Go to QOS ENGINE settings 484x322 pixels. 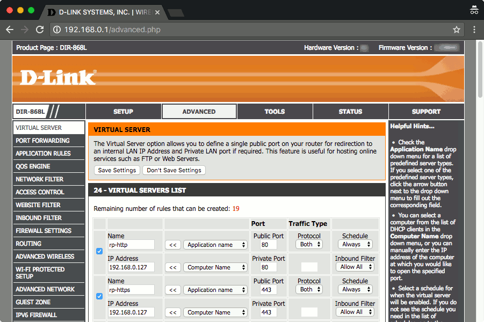pos(49,166)
